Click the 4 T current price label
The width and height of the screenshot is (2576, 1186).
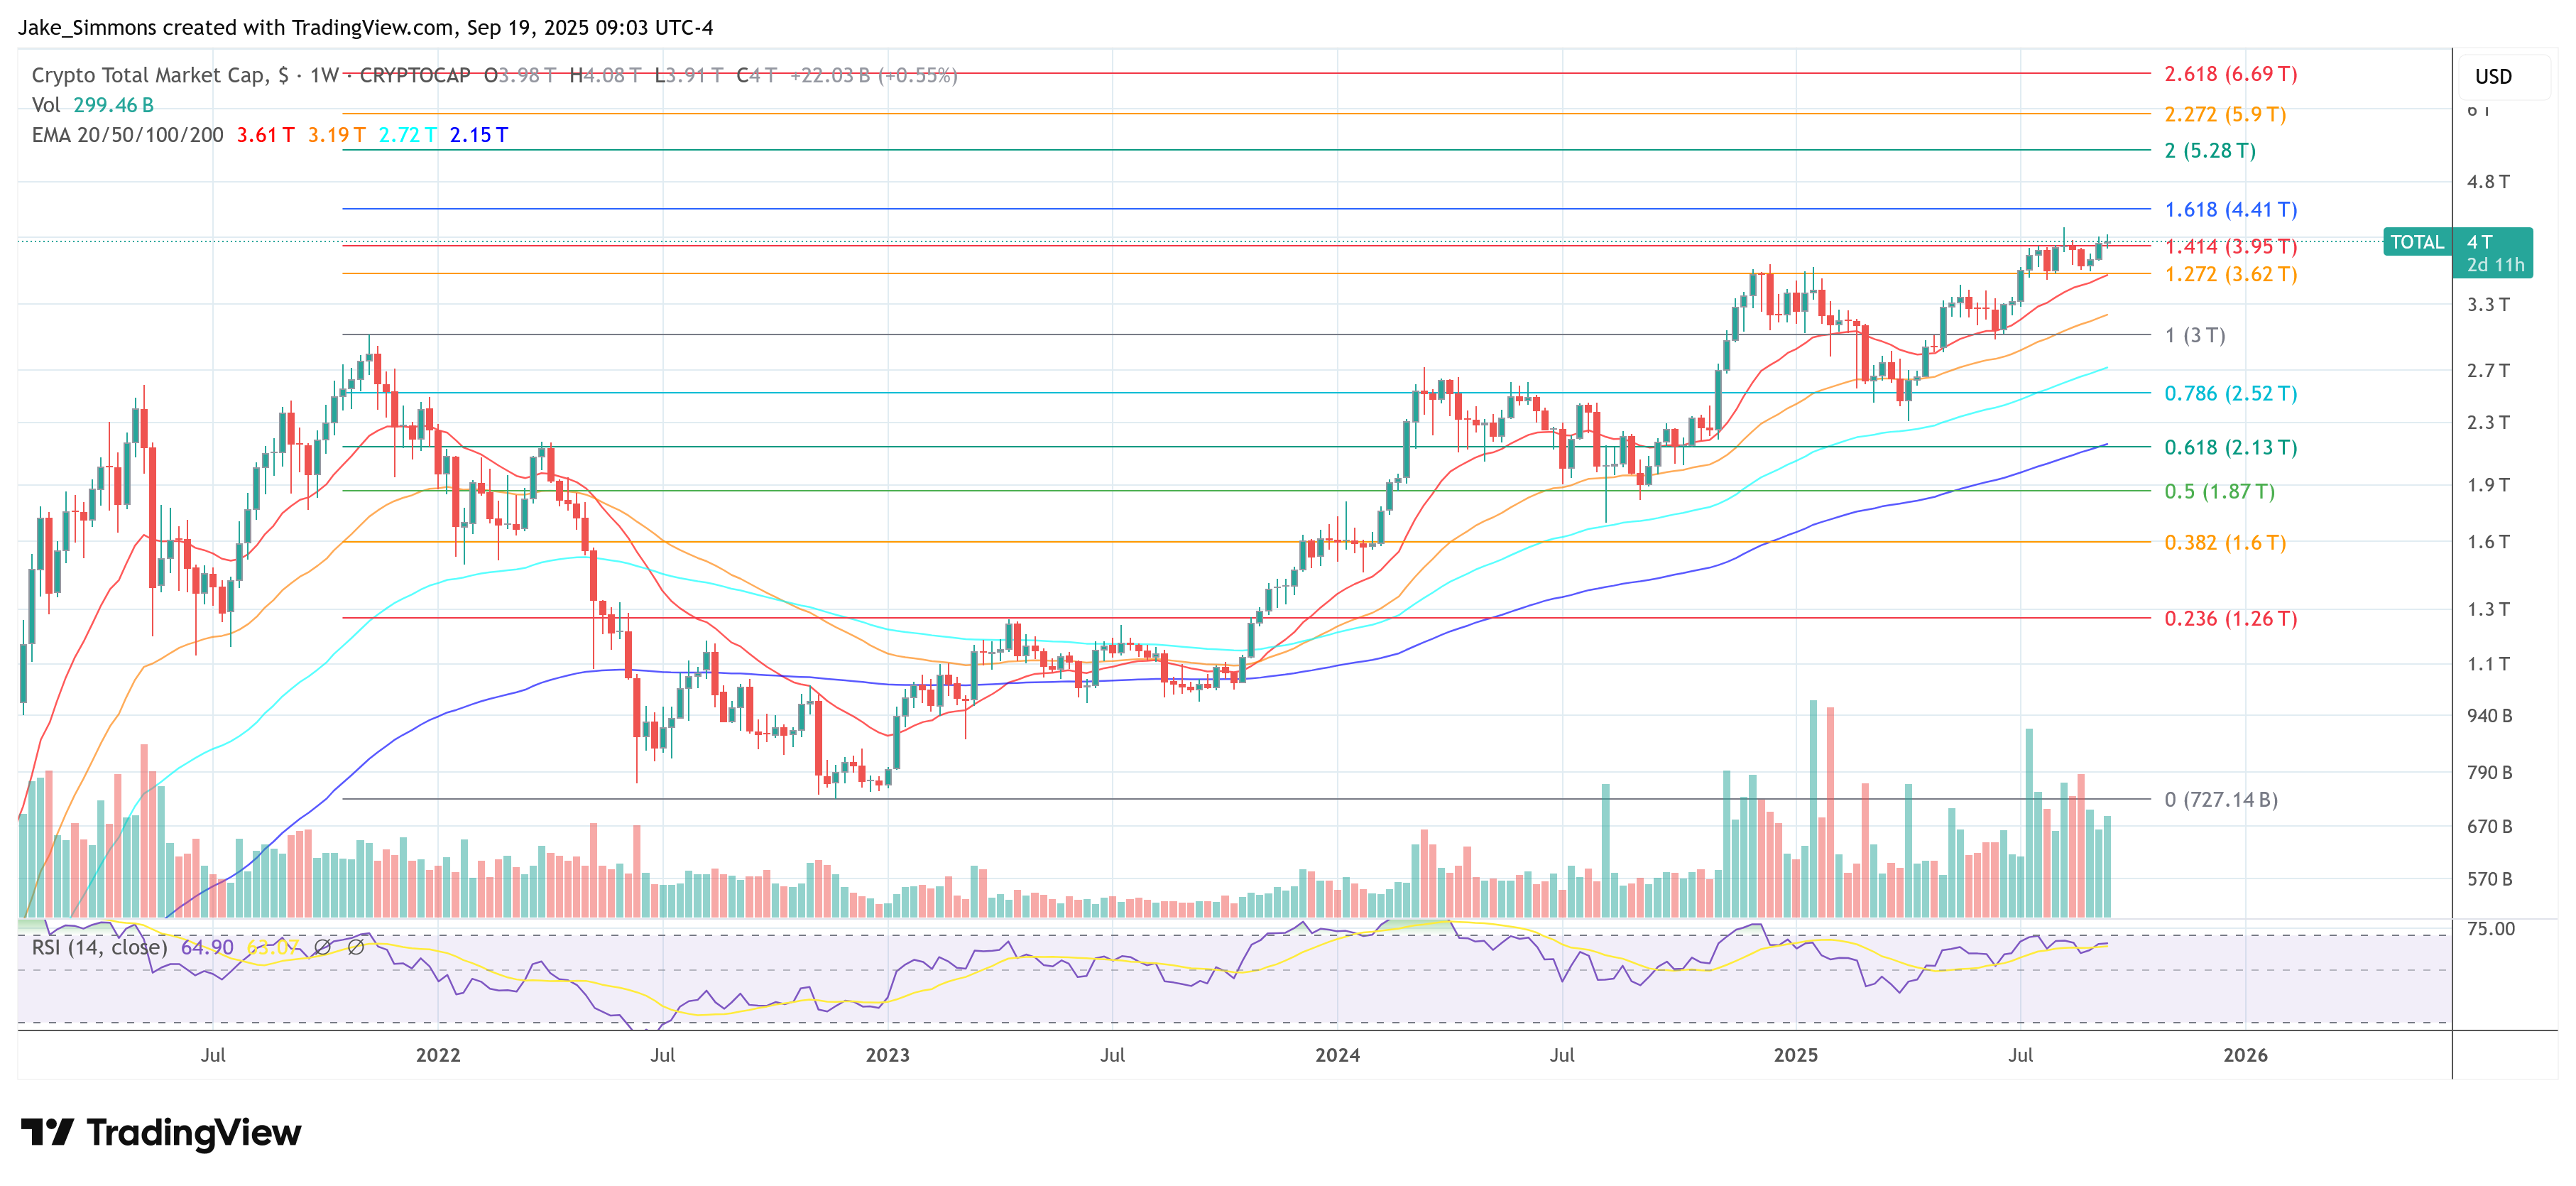click(2480, 242)
